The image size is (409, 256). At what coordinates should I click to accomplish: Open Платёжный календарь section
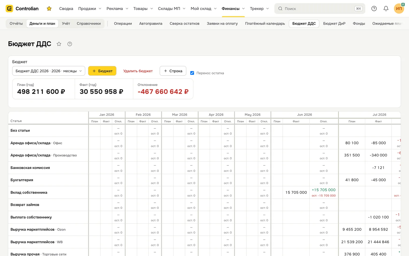[x=265, y=24]
